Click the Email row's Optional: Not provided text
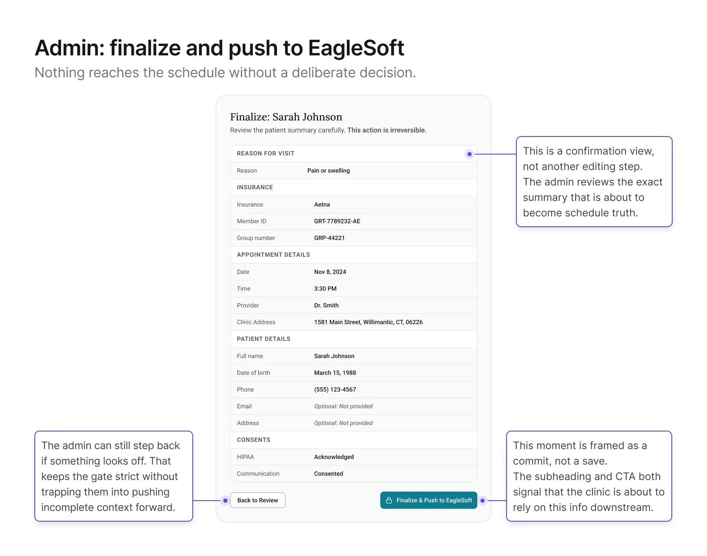707x556 pixels. tap(343, 407)
